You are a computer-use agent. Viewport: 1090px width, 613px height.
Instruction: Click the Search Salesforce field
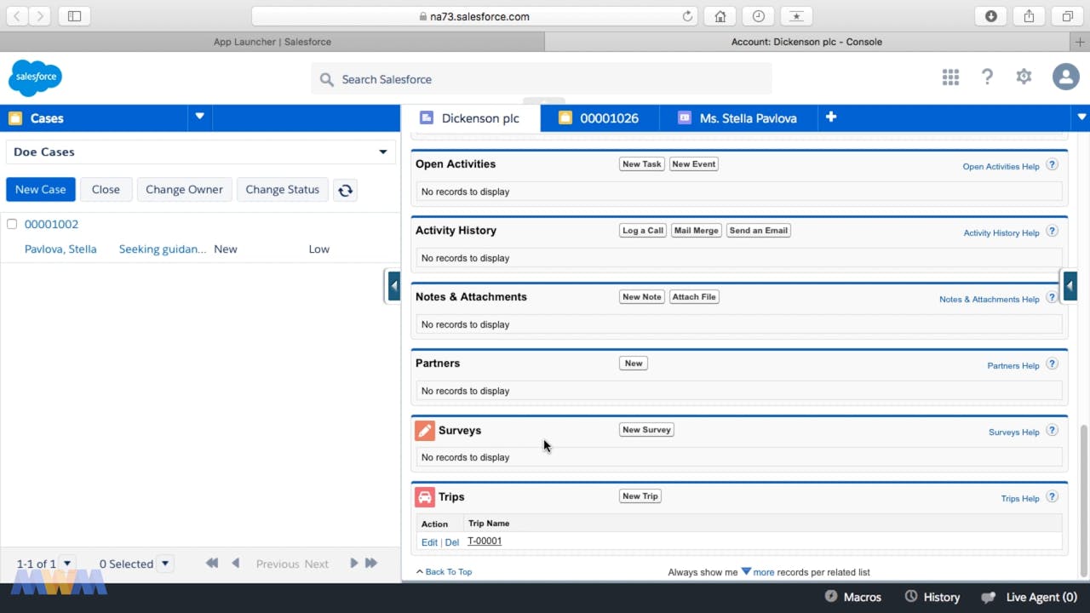pos(542,79)
